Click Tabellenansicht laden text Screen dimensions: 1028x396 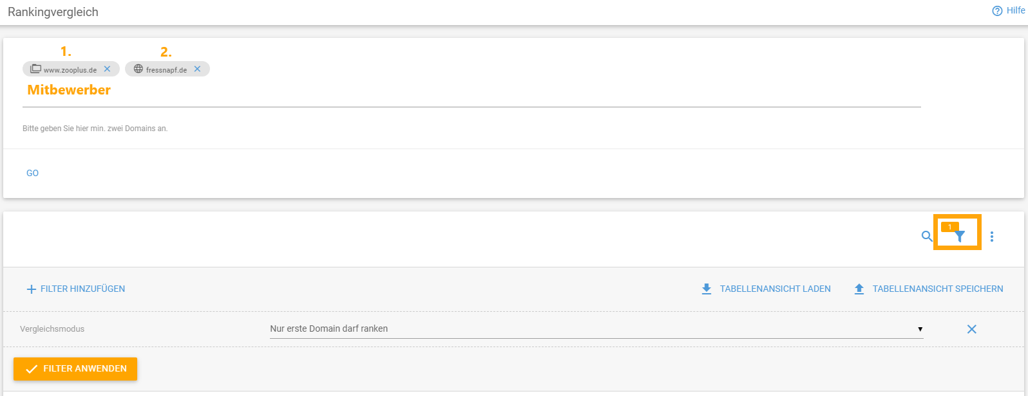coord(776,289)
